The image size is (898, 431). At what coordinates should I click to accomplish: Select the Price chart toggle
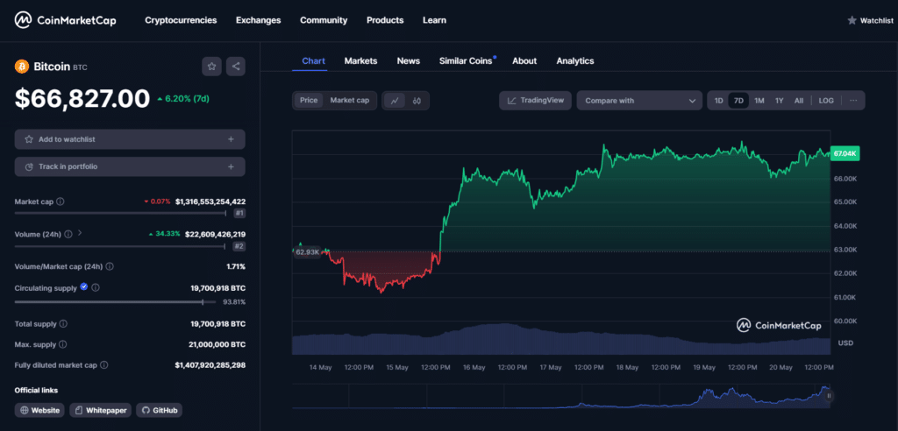tap(309, 100)
